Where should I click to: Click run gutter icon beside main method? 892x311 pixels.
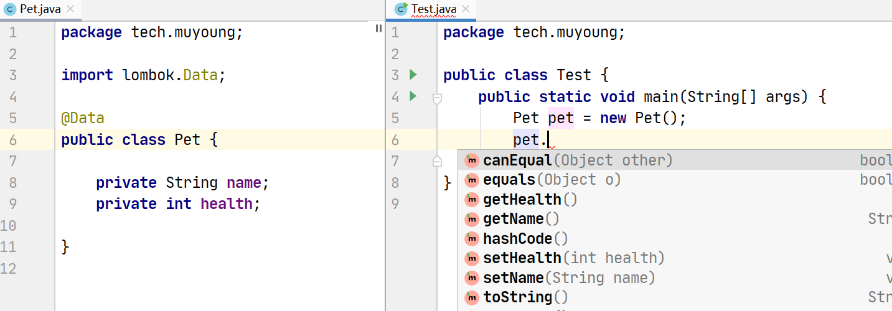412,96
